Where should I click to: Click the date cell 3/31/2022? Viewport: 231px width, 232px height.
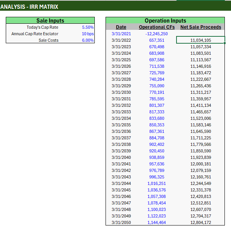coord(121,40)
